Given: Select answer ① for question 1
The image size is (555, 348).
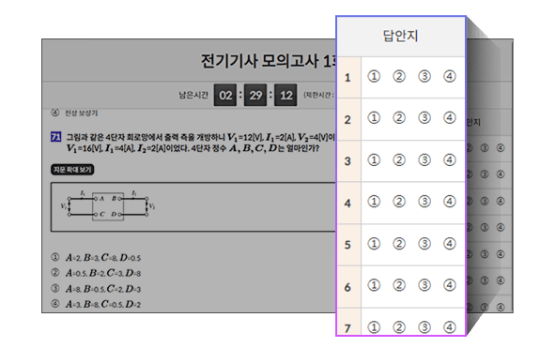Looking at the screenshot, I should coord(374,76).
